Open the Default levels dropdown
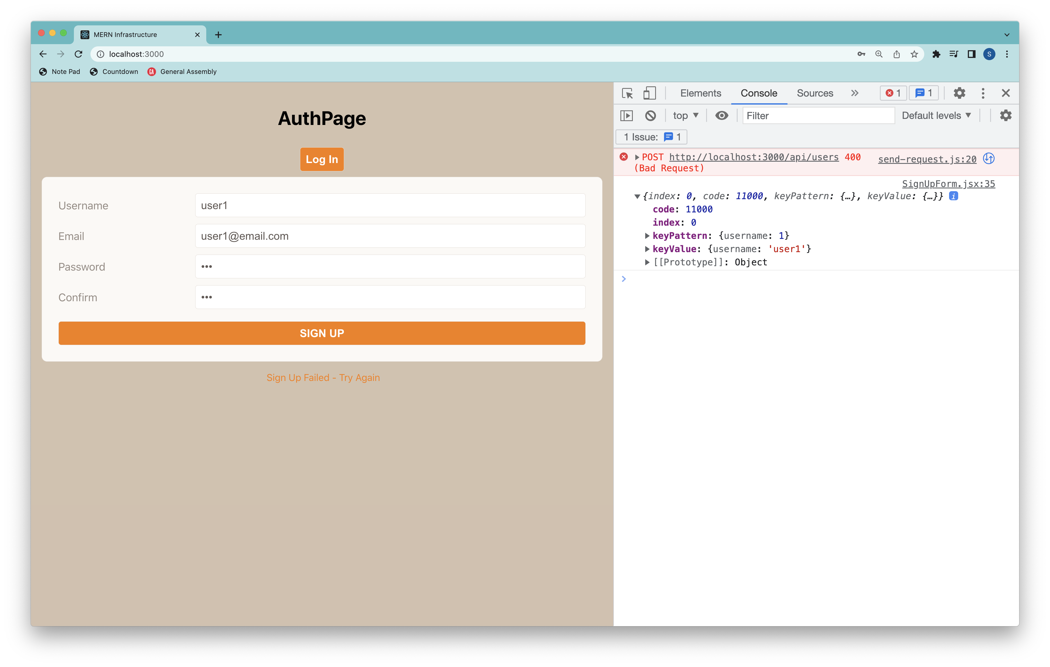The height and width of the screenshot is (667, 1050). [936, 116]
